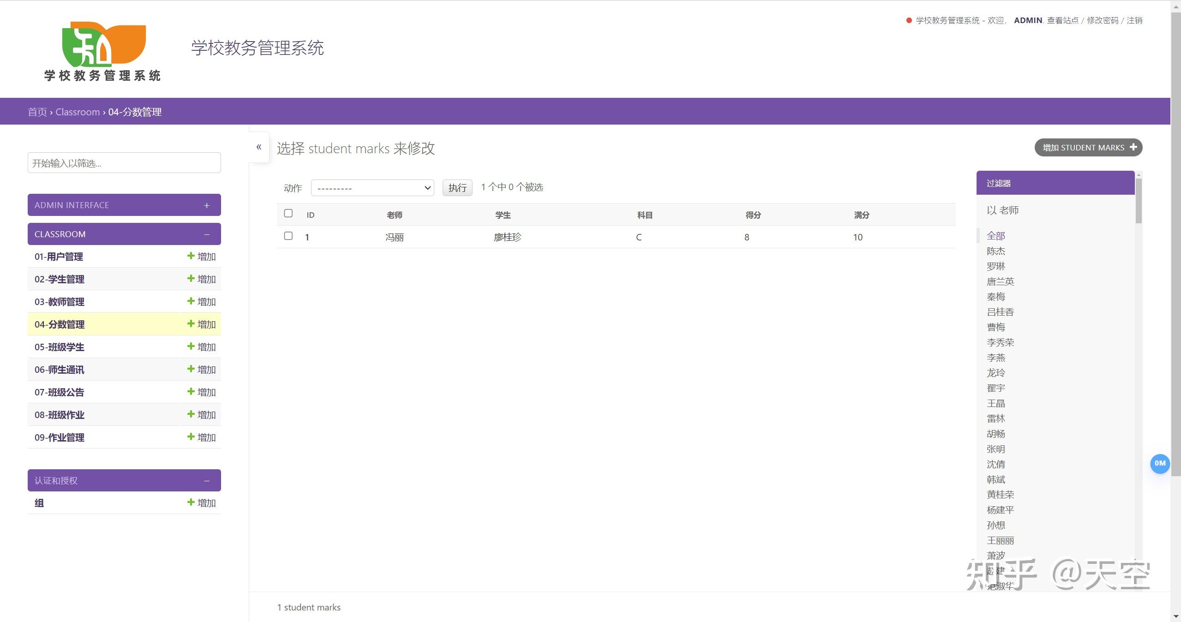This screenshot has width=1181, height=622.
Task: Expand the ADMIN INTERFACE section
Action: pyautogui.click(x=207, y=205)
